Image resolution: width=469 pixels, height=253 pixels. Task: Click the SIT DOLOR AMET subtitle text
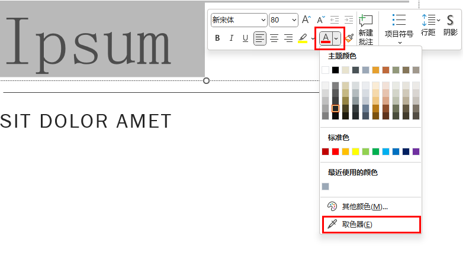[85, 121]
